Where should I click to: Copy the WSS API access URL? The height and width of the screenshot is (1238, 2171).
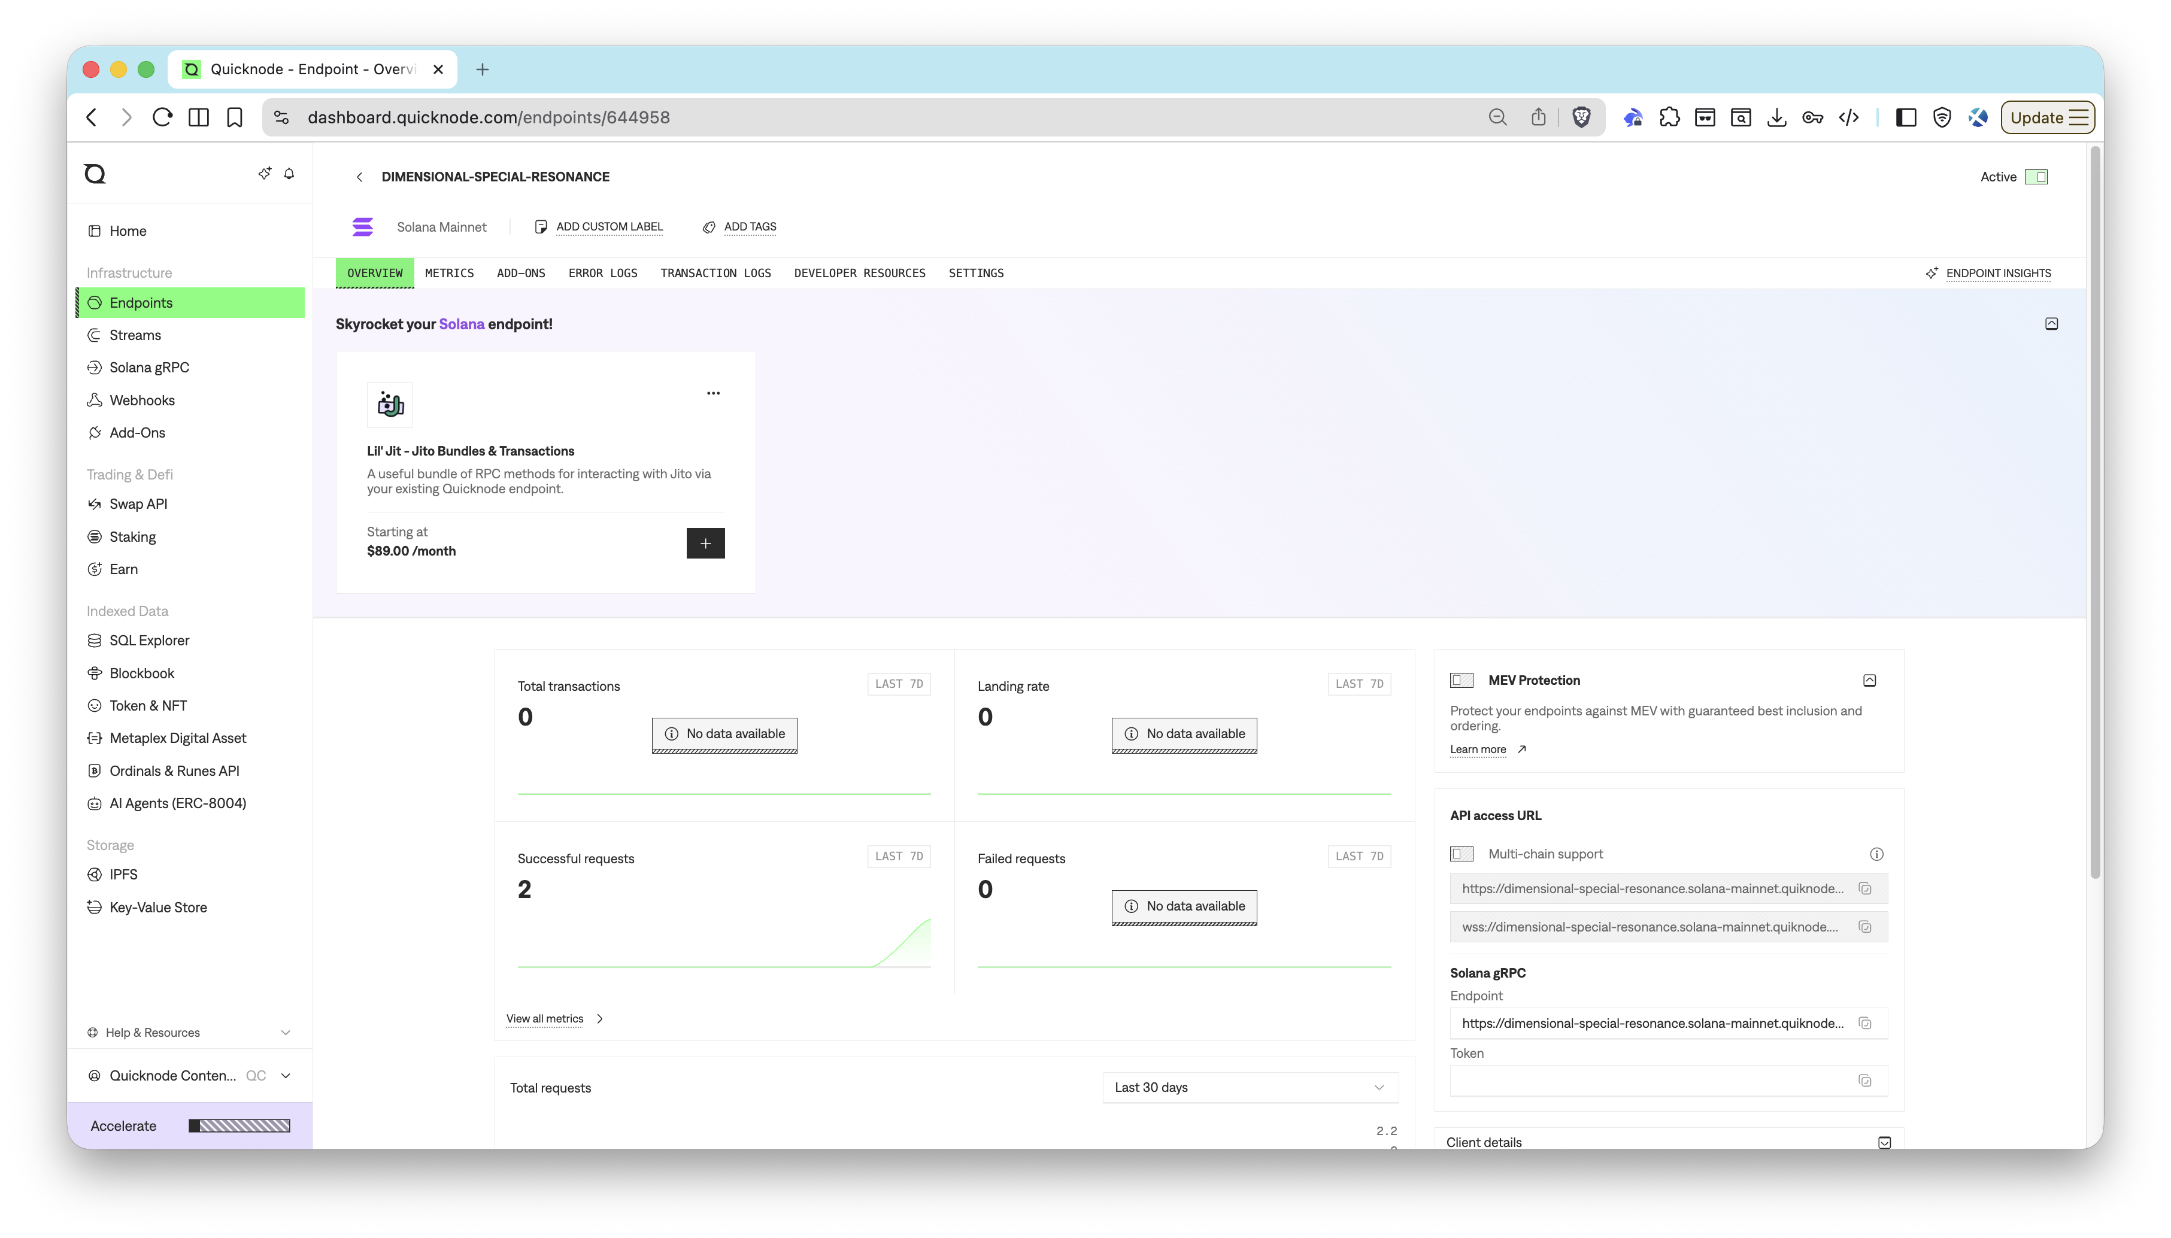coord(1864,927)
